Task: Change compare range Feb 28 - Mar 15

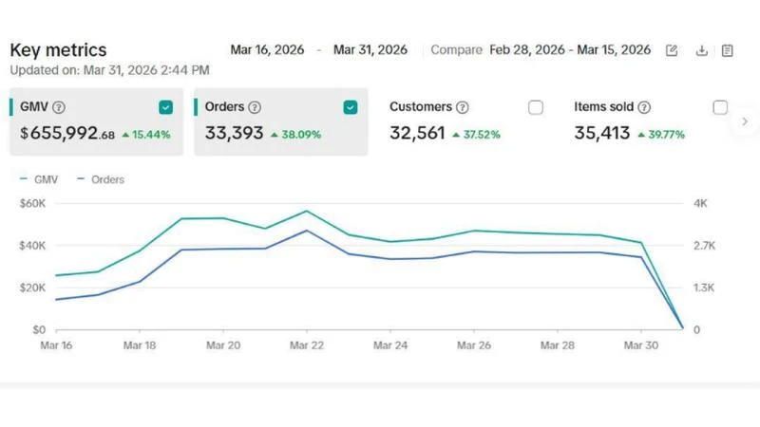Action: pyautogui.click(x=570, y=50)
